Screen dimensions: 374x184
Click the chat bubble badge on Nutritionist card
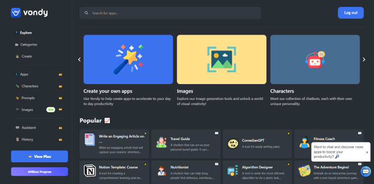tap(216, 164)
